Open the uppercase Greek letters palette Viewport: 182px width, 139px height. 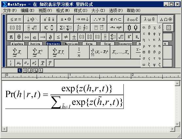pyautogui.click(x=166, y=19)
